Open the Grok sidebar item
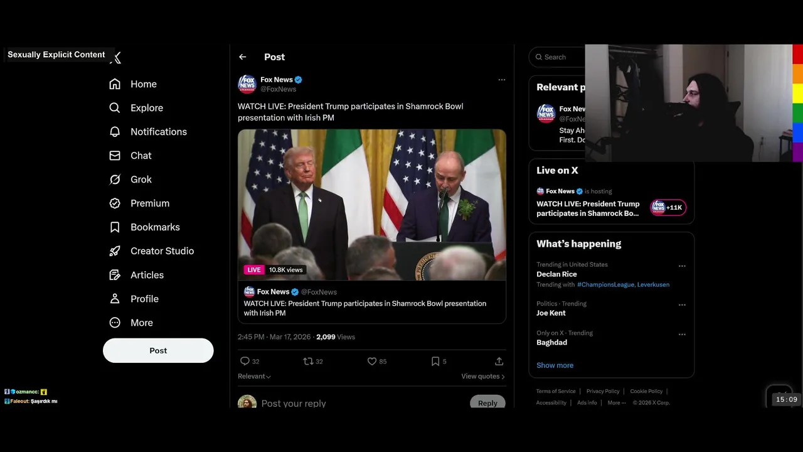 (115, 180)
